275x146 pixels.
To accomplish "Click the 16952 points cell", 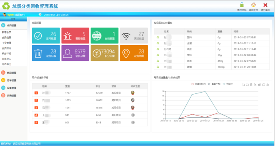I will 99,100.
